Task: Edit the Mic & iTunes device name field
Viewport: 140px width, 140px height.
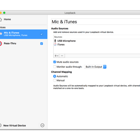Action: [x=96, y=22]
